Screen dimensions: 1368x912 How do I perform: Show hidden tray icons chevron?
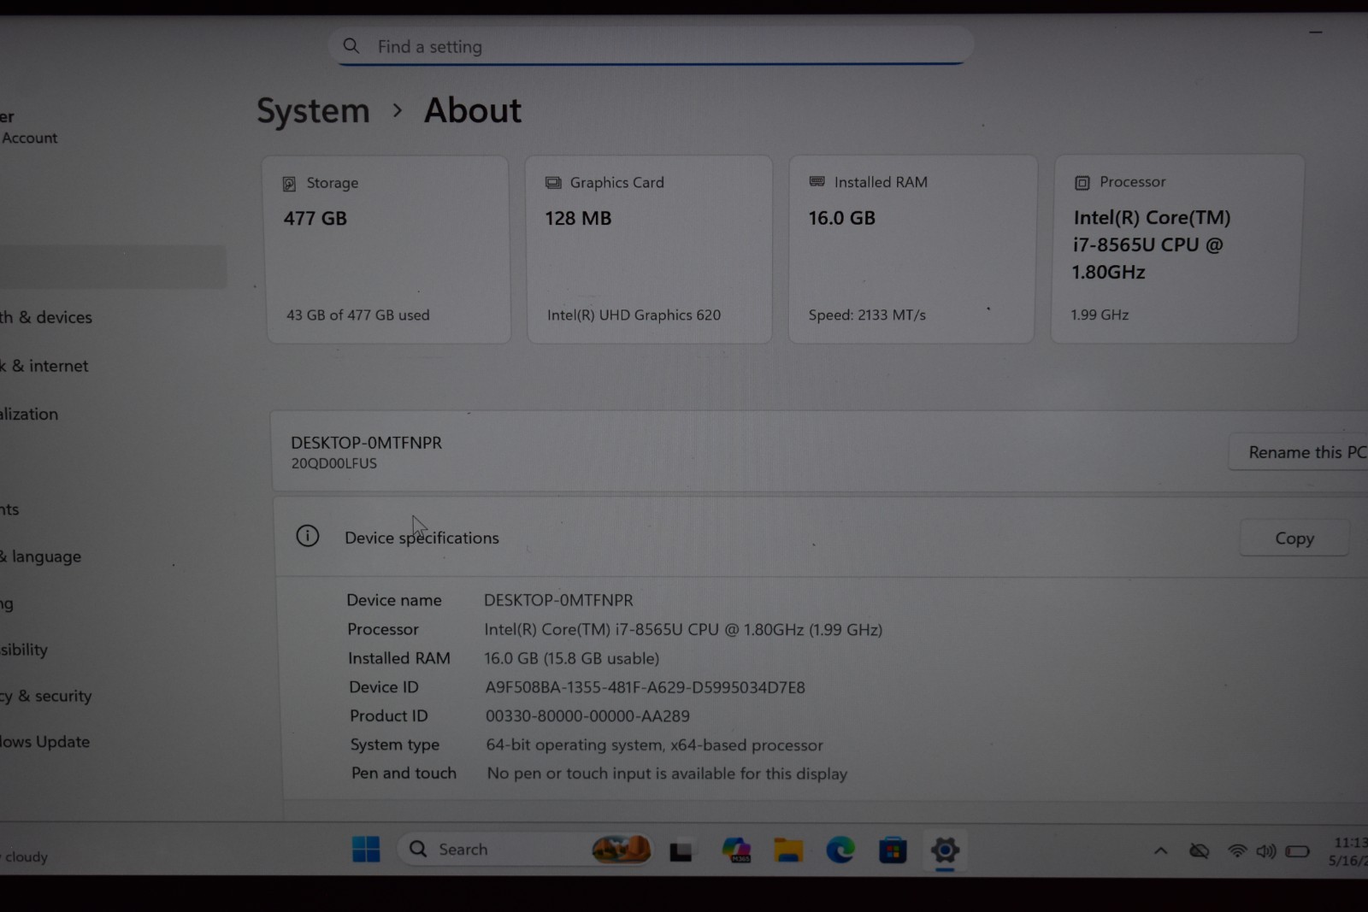[1160, 850]
